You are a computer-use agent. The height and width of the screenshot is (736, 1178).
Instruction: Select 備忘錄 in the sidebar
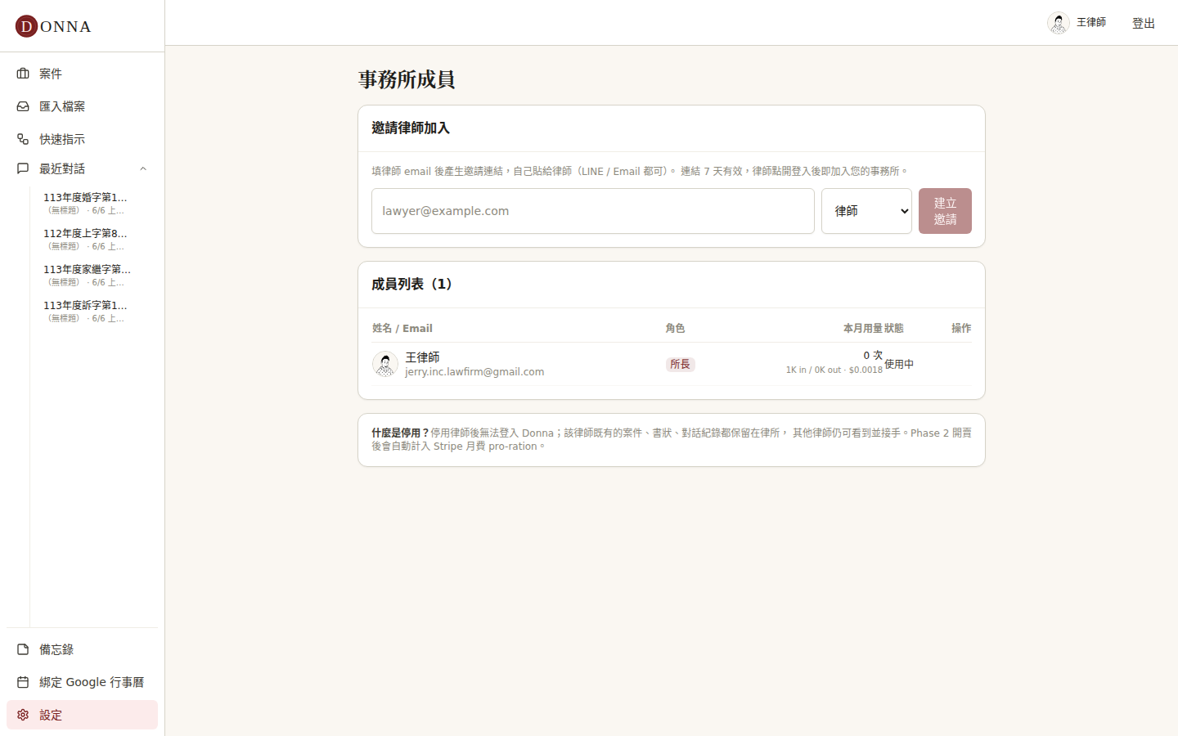click(82, 649)
